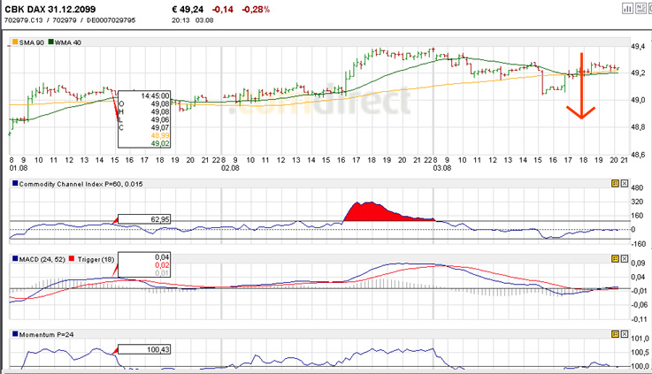Click the € 49,24 price value

pyautogui.click(x=188, y=9)
